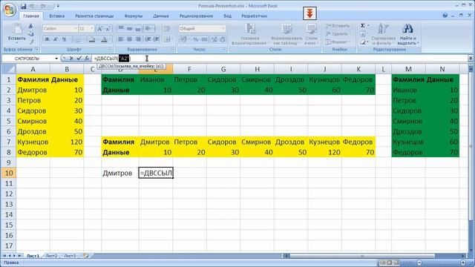Click Удалить in the cells group
This screenshot has width=475, height=267.
338,34
